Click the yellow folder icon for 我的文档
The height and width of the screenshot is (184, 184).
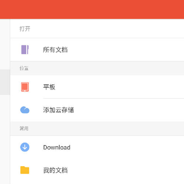(25, 170)
